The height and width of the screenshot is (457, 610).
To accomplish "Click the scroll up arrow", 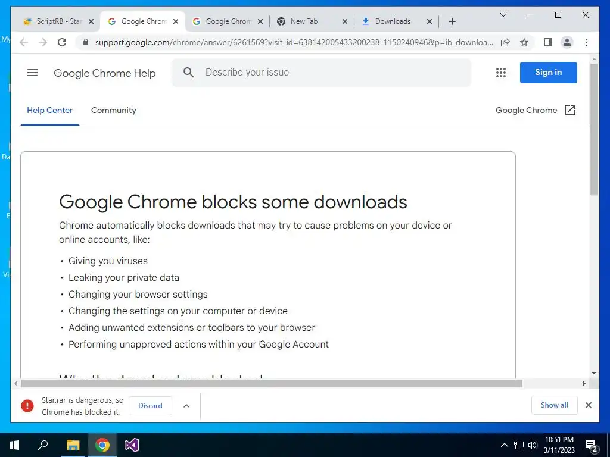I will (594, 60).
